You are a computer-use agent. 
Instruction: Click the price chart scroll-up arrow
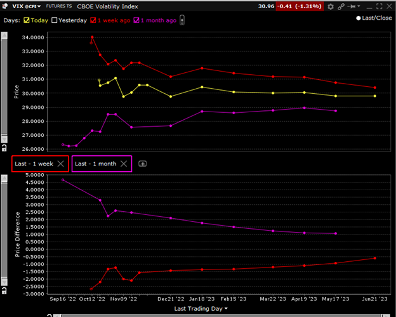[x=4, y=36]
